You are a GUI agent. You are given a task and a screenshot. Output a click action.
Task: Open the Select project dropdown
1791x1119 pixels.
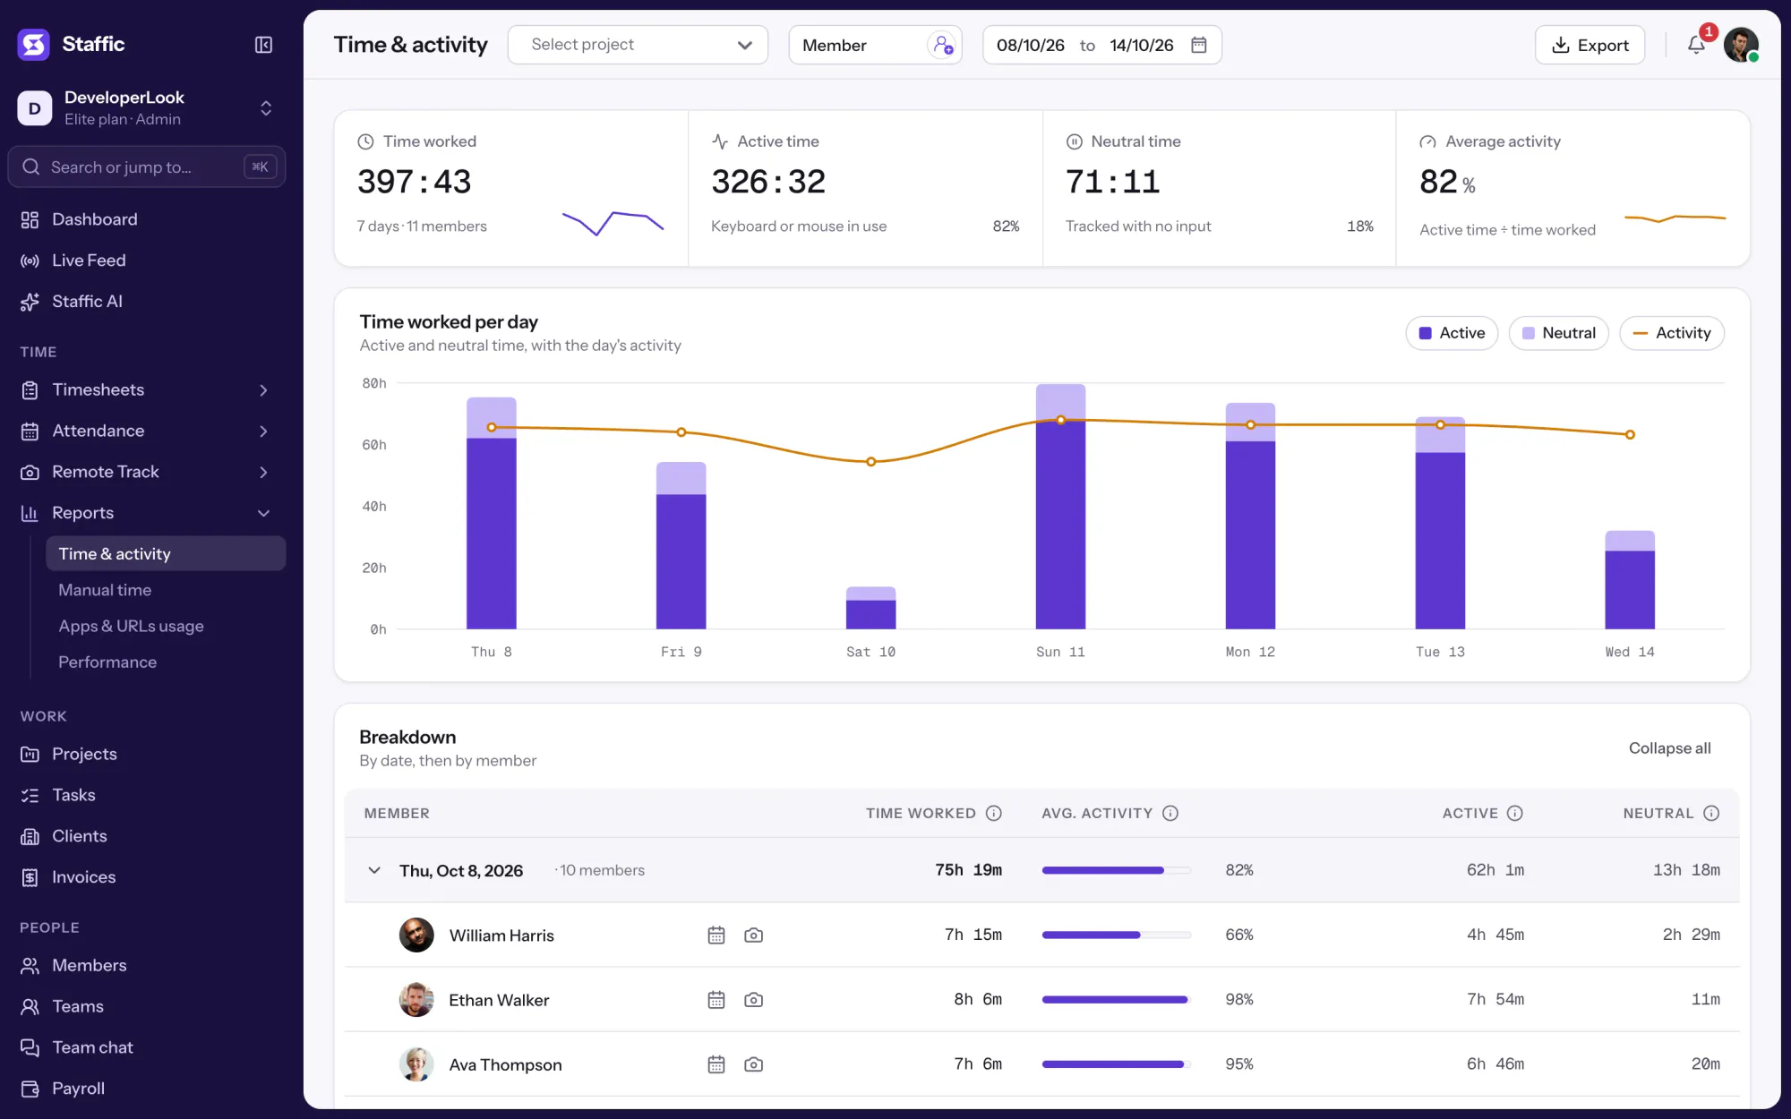(x=638, y=45)
